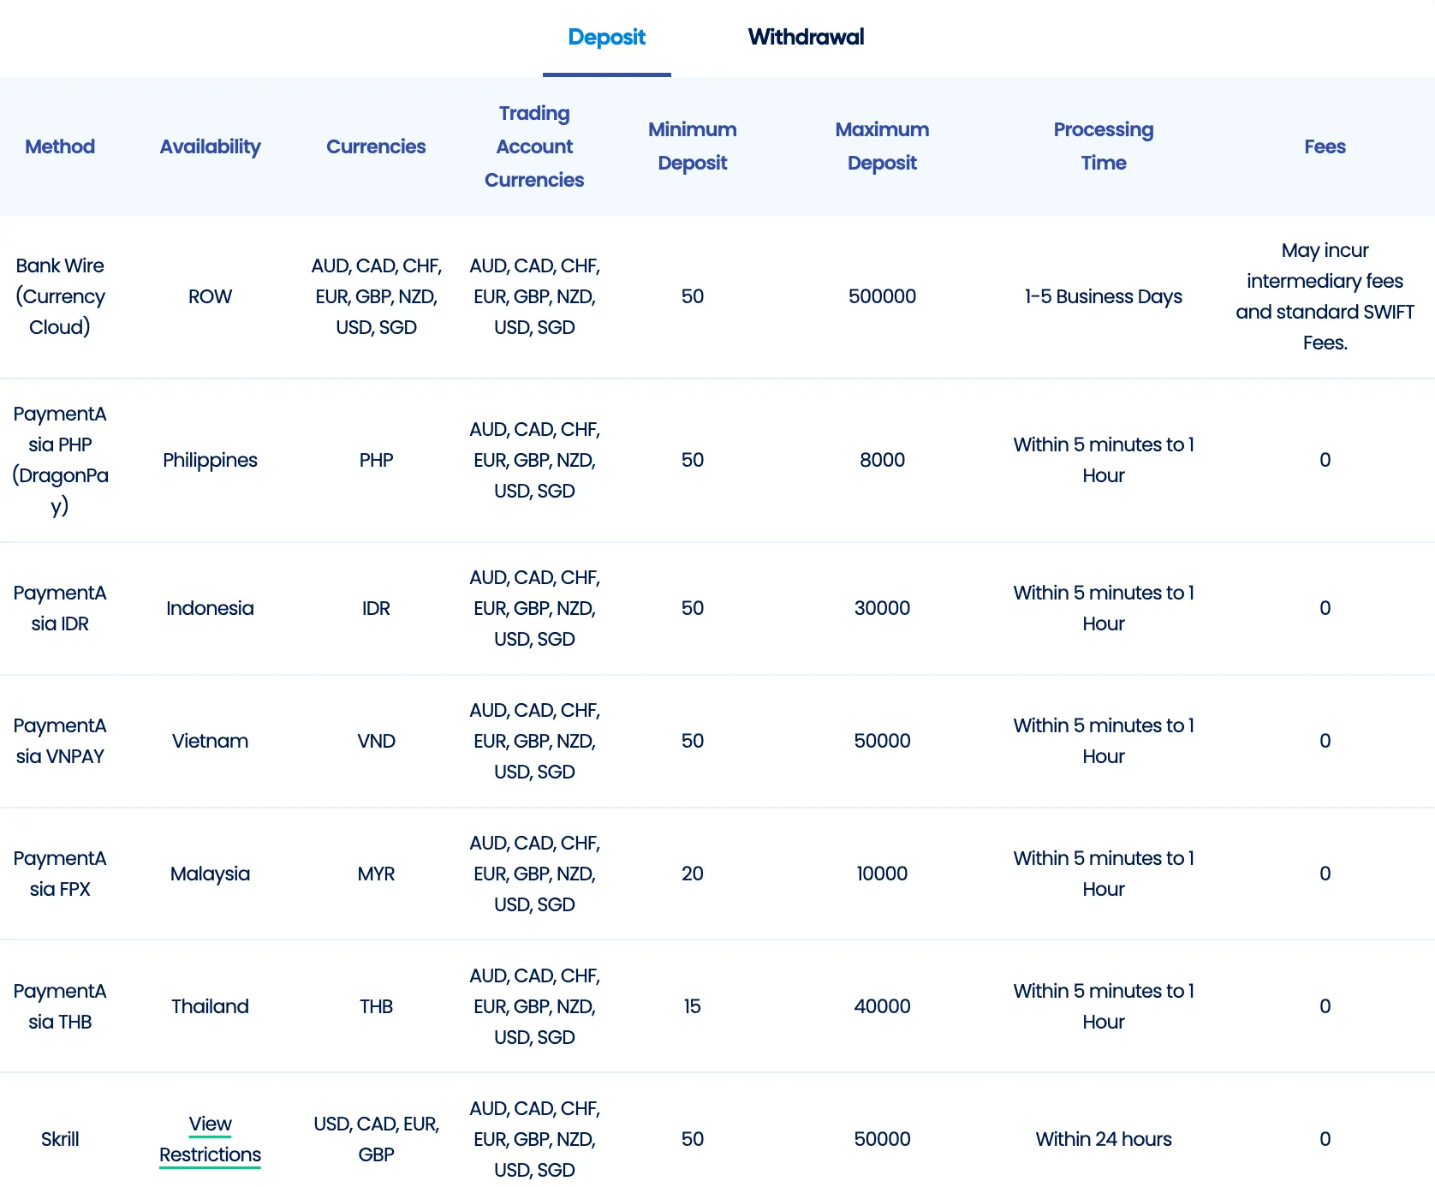Click the Trading Account Currencies header
1435x1187 pixels.
[x=534, y=146]
